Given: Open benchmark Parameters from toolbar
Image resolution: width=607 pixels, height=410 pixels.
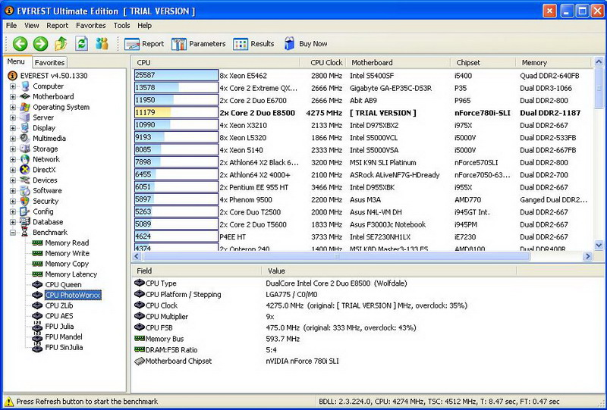Looking at the screenshot, I should (x=199, y=44).
